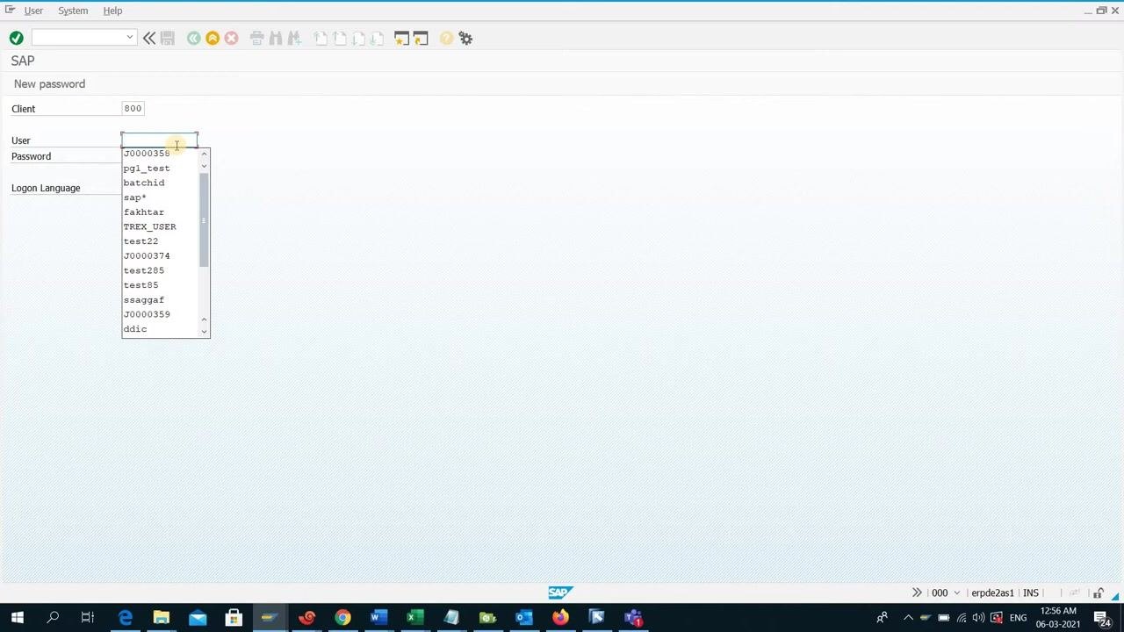1124x632 pixels.
Task: Click the Previous Page icon
Action: coord(340,38)
